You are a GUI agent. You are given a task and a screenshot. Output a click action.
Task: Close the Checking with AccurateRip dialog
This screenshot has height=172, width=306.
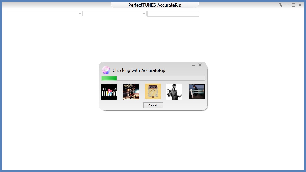[x=200, y=65]
